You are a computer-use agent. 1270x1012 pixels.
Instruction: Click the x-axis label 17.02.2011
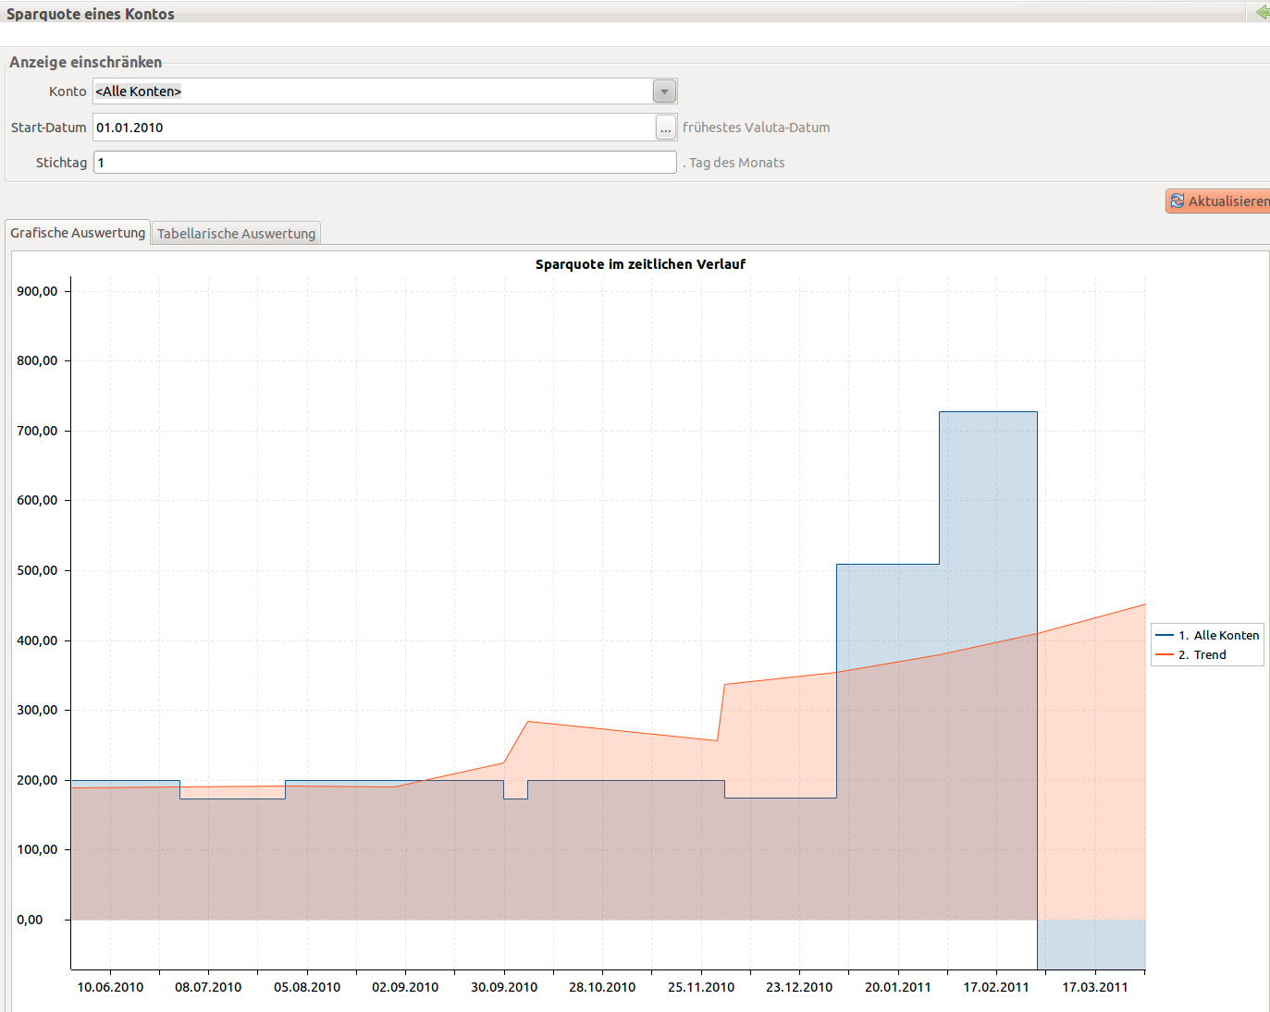tap(996, 987)
